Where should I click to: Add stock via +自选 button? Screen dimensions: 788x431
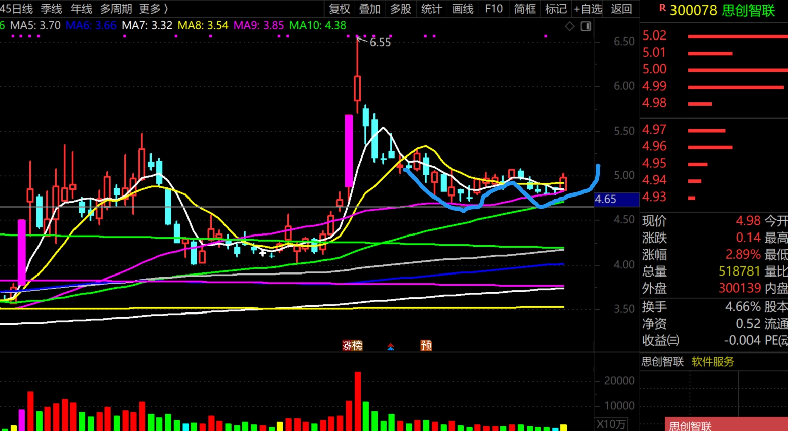[x=588, y=9]
